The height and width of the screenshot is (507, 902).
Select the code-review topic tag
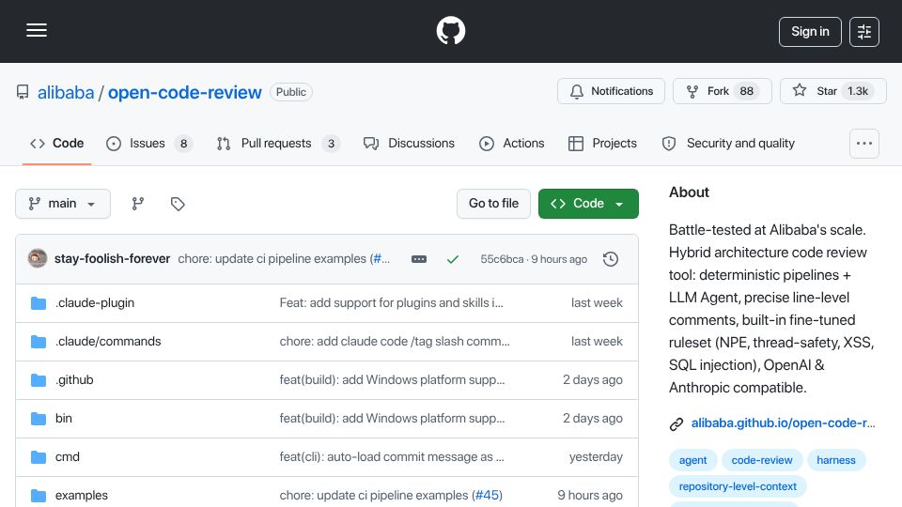(x=762, y=460)
